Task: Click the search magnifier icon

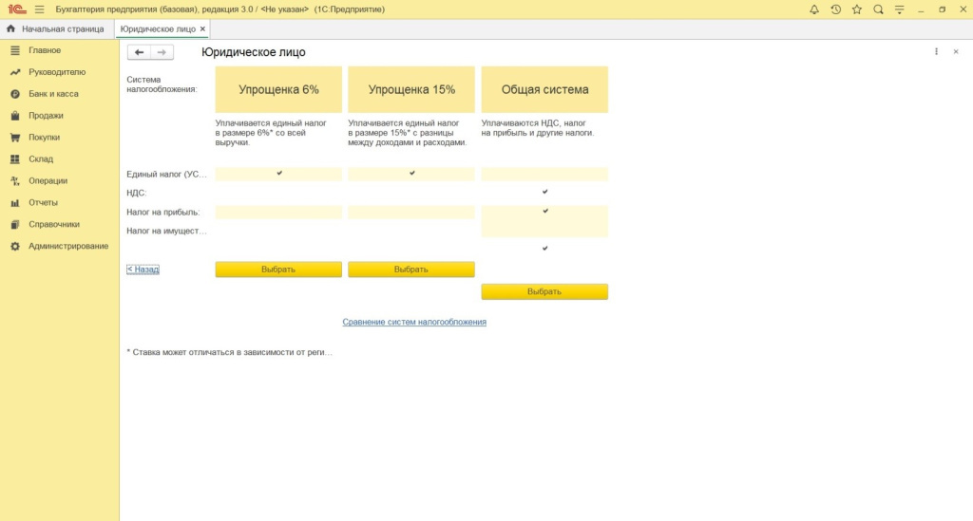Action: (878, 9)
